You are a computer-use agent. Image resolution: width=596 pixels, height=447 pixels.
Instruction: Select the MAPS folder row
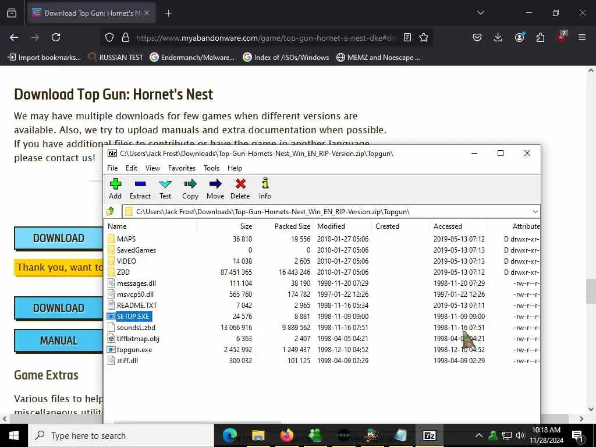[x=322, y=239]
